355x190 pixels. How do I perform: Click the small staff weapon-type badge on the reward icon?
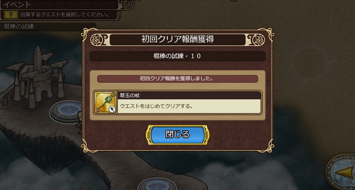(112, 110)
